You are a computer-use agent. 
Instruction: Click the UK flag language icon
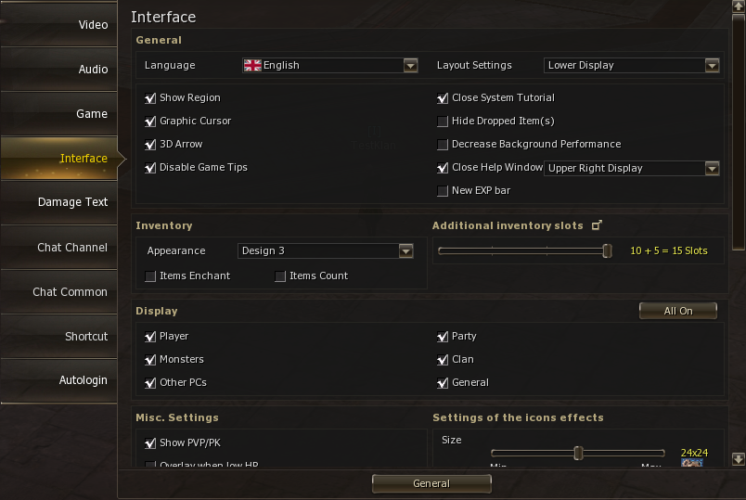pyautogui.click(x=252, y=66)
